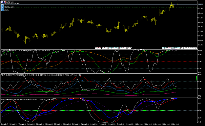205x126 pixels.
Task: Click the 15 Aug 2017 date on the time axis
Action: (4, 124)
